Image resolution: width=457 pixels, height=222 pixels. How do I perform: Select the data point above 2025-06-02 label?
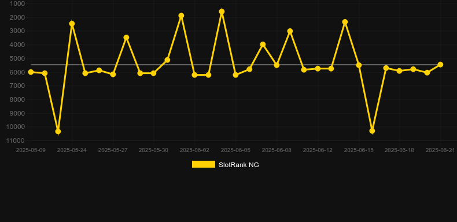point(194,75)
